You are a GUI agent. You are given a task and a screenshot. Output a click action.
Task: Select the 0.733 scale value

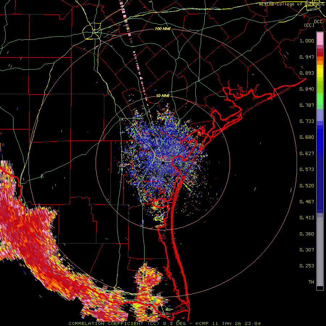(x=307, y=121)
